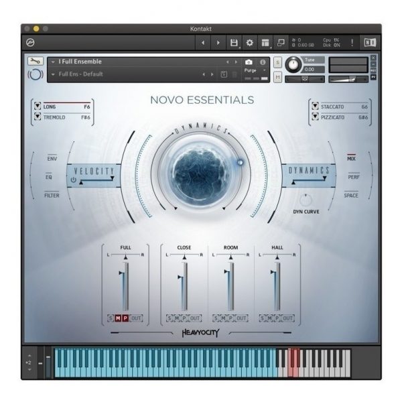Go to previous preset in toolbar
This screenshot has width=402, height=402.
pyautogui.click(x=203, y=43)
